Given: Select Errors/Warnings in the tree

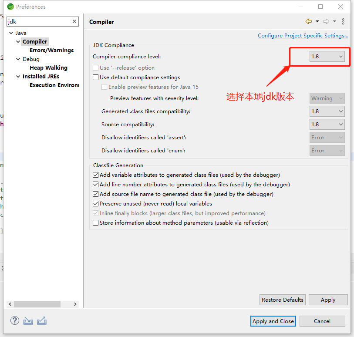Looking at the screenshot, I should pos(51,50).
